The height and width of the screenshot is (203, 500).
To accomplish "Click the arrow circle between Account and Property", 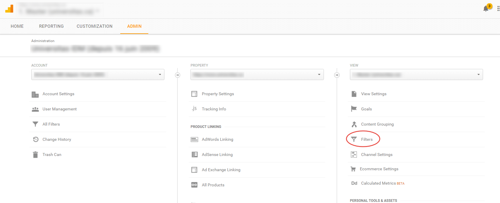I will [x=178, y=75].
